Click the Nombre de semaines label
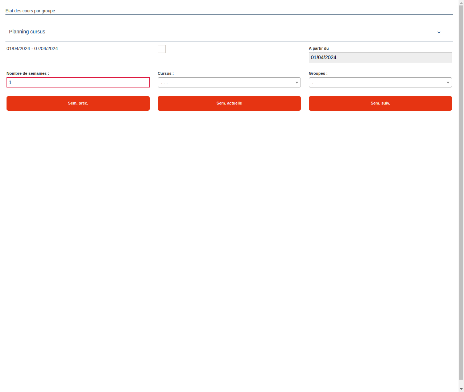Image resolution: width=464 pixels, height=392 pixels. coord(28,73)
